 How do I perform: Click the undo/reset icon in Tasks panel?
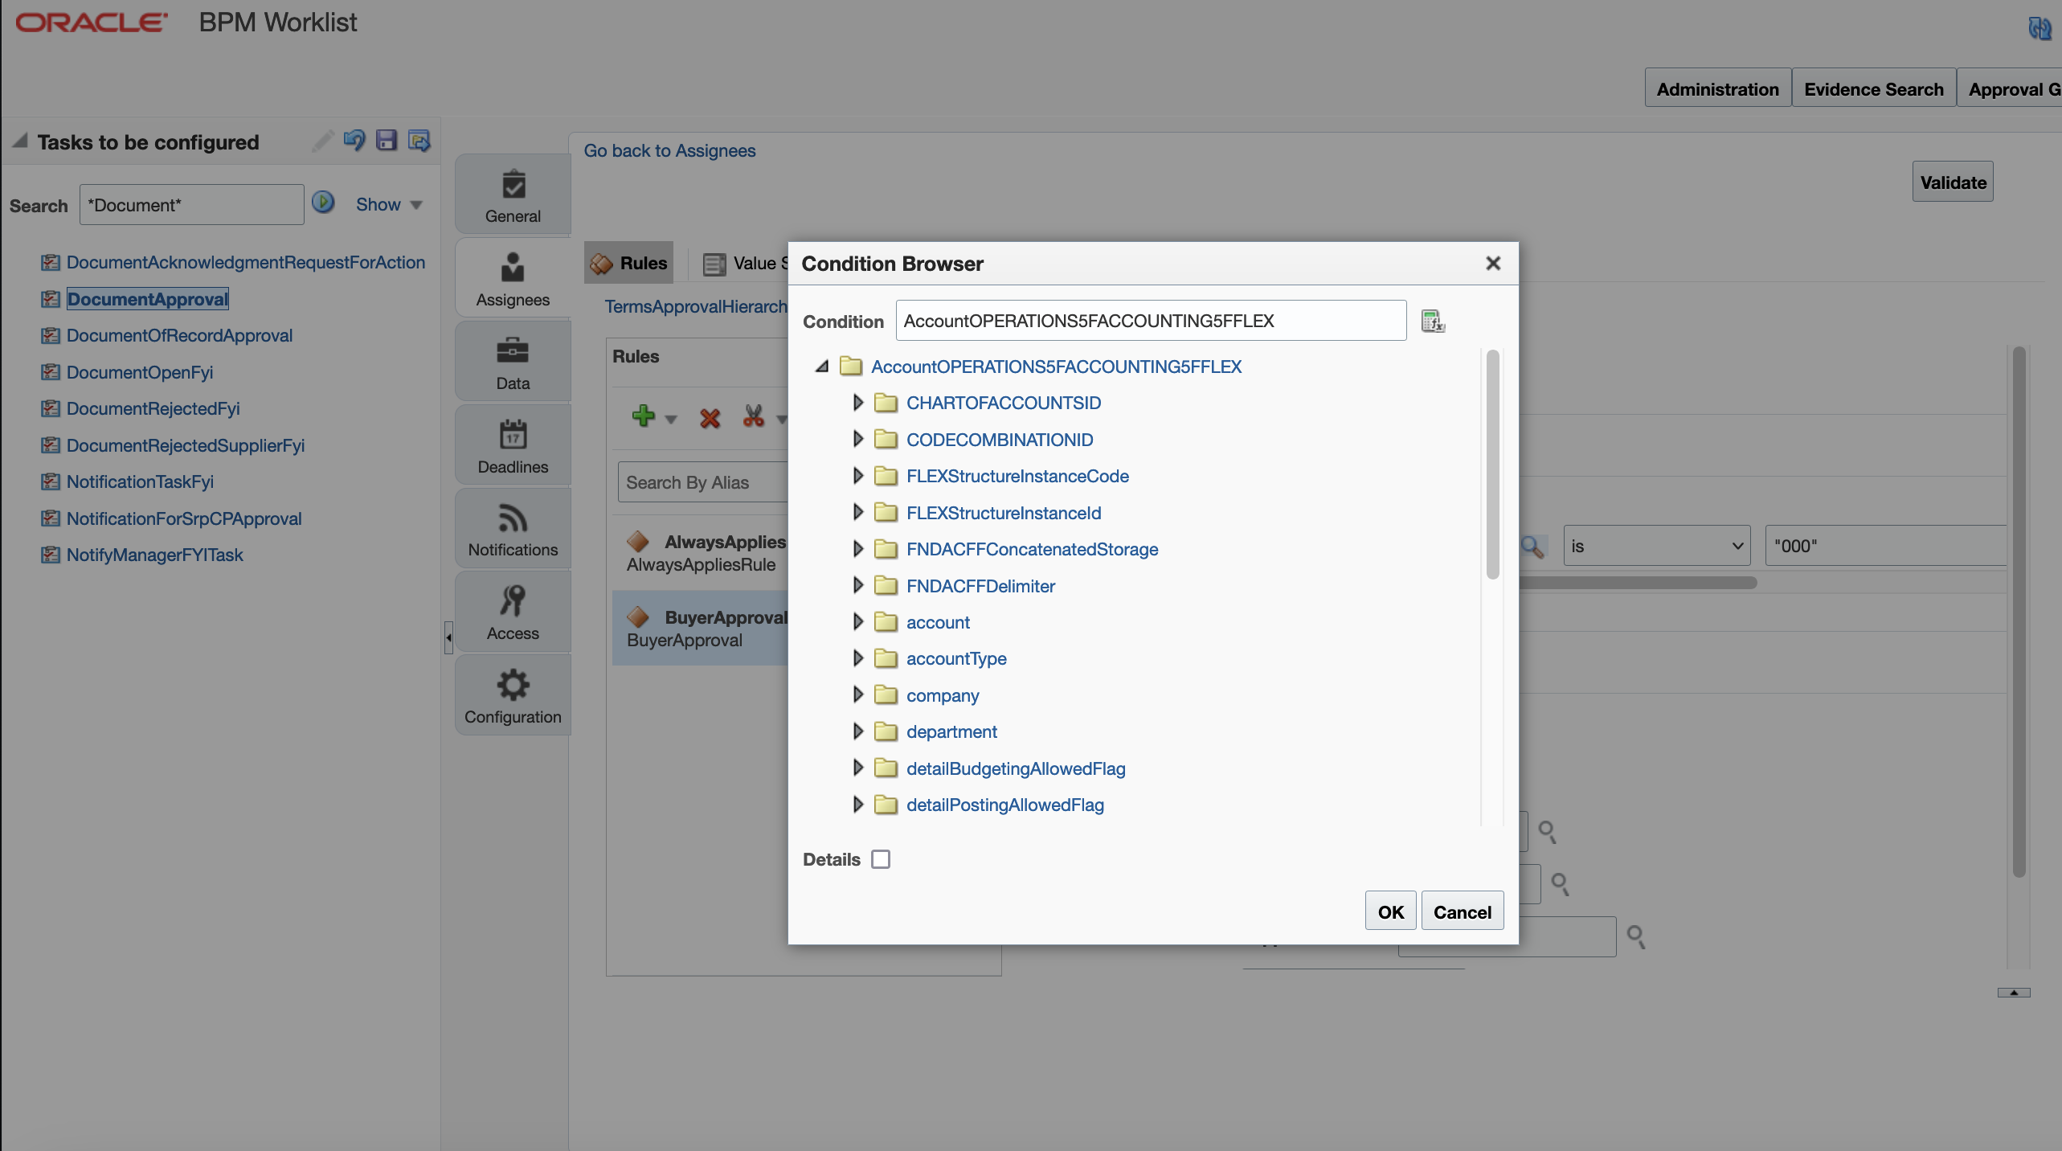pos(354,141)
